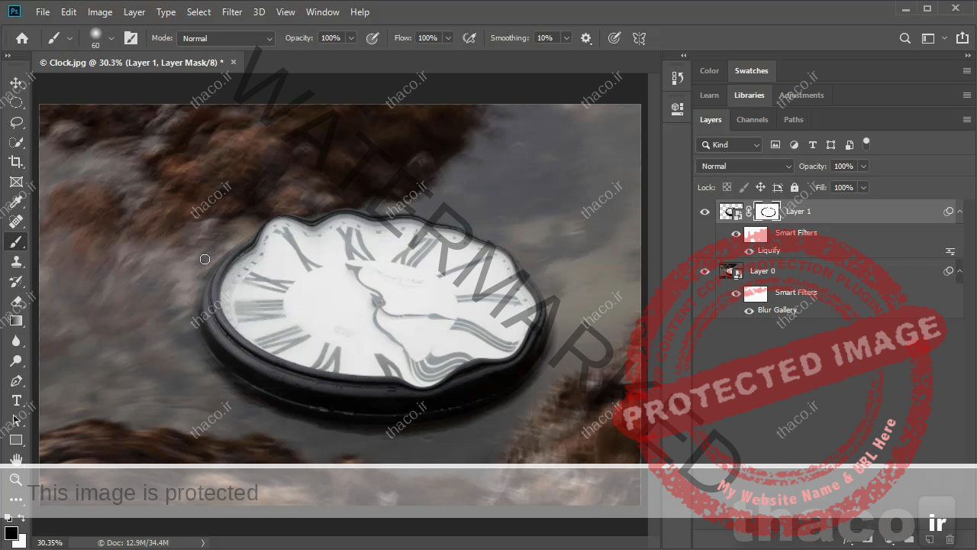Image resolution: width=977 pixels, height=550 pixels.
Task: Select the Gradient tool
Action: 16,321
